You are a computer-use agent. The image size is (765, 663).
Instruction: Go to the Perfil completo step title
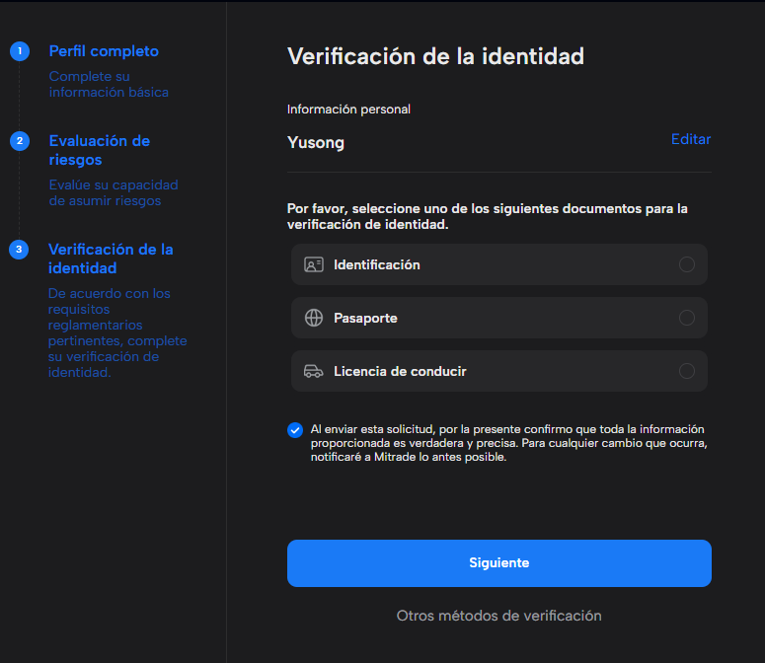(x=104, y=51)
